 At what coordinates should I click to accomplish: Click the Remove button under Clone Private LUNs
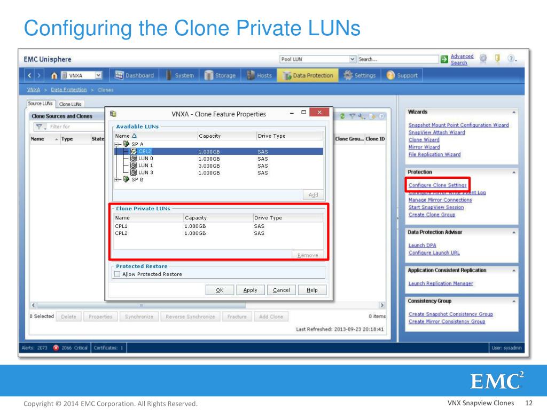tap(308, 255)
